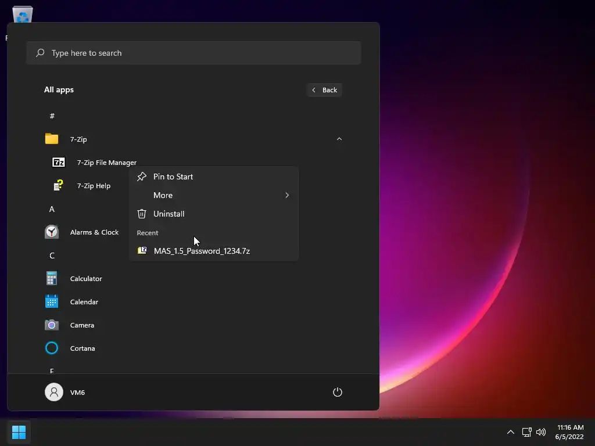The image size is (595, 446).
Task: Open the Recycle Bin on the desktop
Action: 23,15
